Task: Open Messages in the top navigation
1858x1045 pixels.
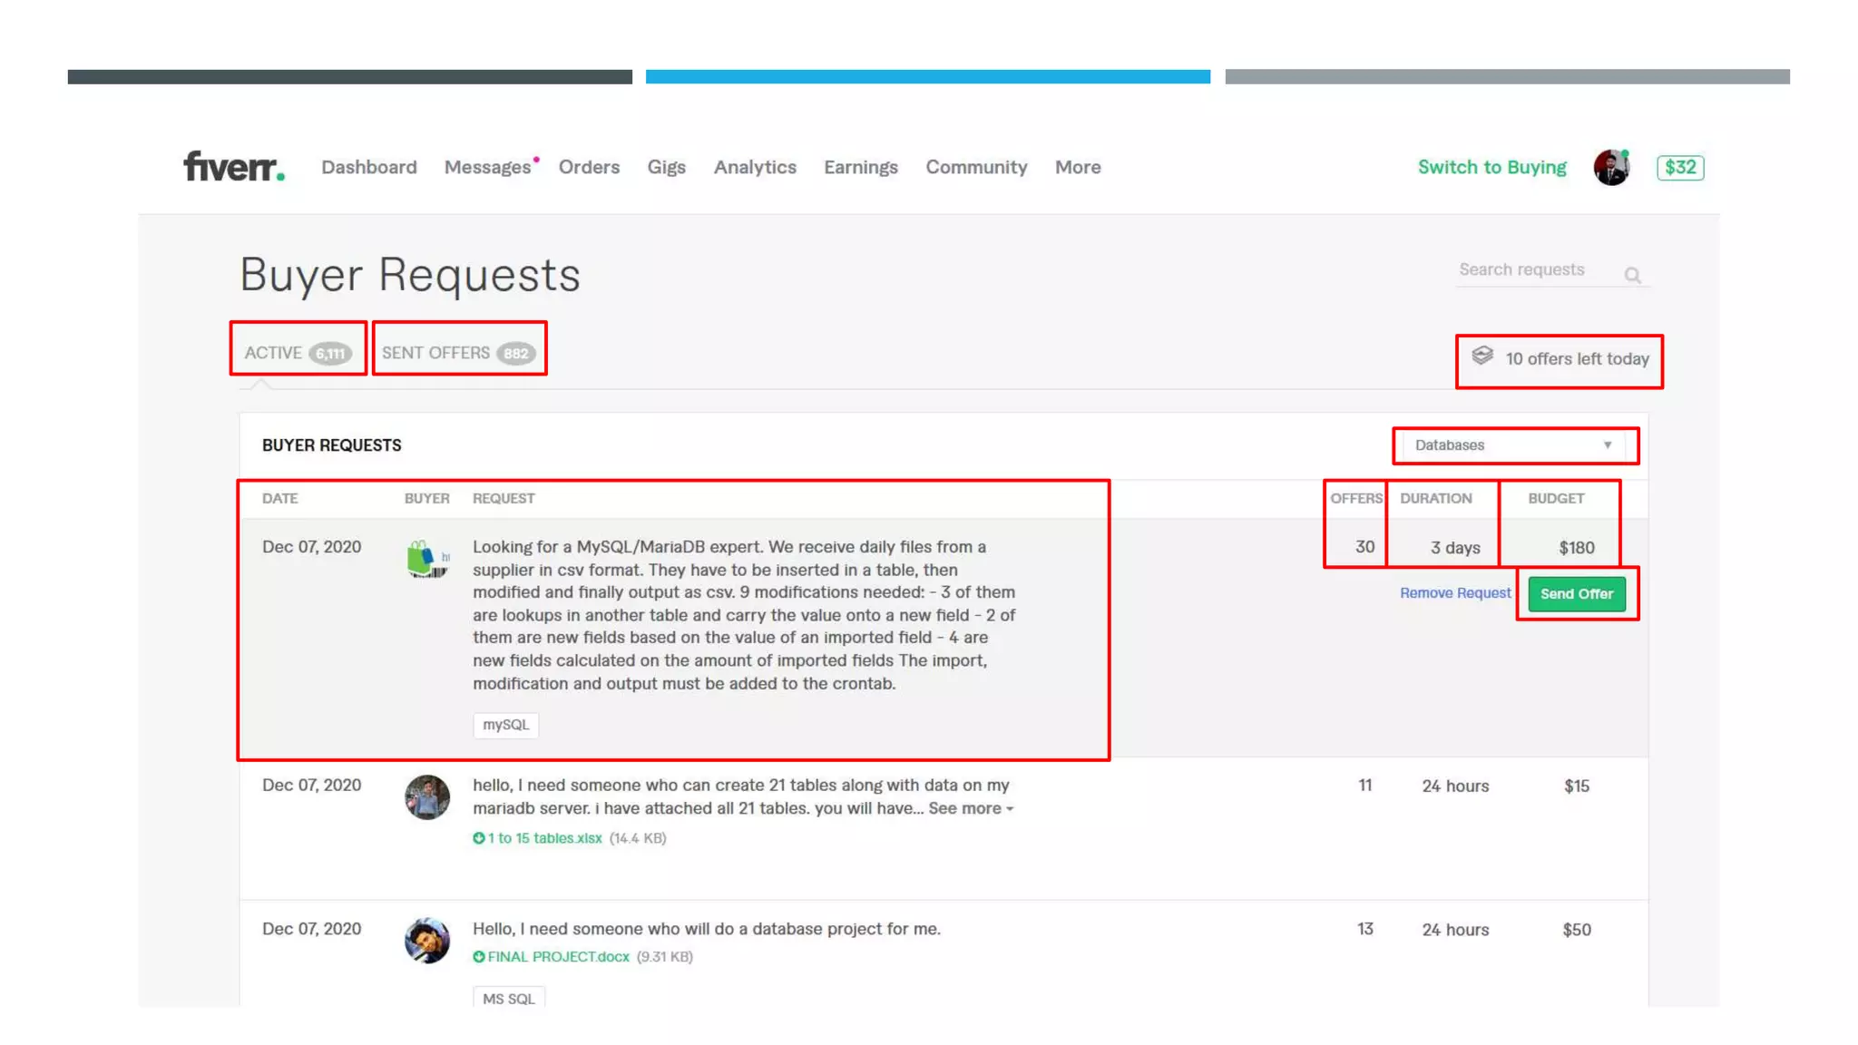Action: tap(487, 168)
